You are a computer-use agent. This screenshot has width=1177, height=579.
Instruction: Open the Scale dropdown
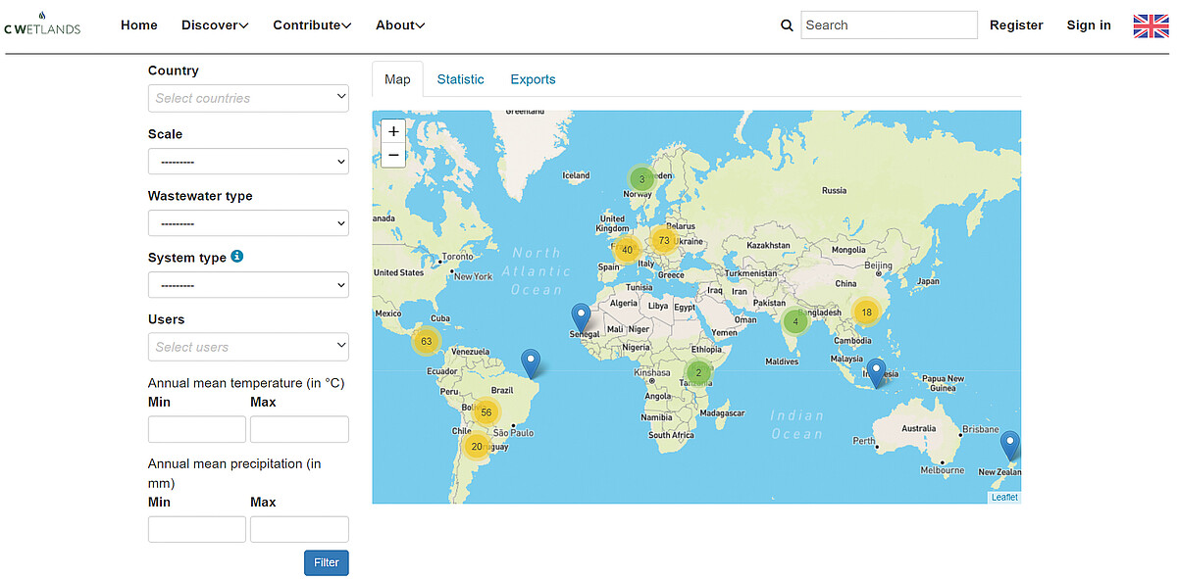click(x=248, y=162)
